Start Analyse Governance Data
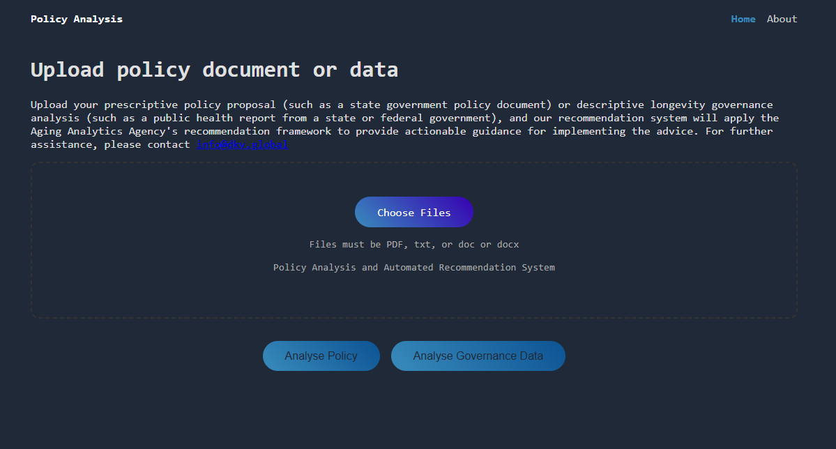Screen dimensions: 836x449 coord(478,356)
